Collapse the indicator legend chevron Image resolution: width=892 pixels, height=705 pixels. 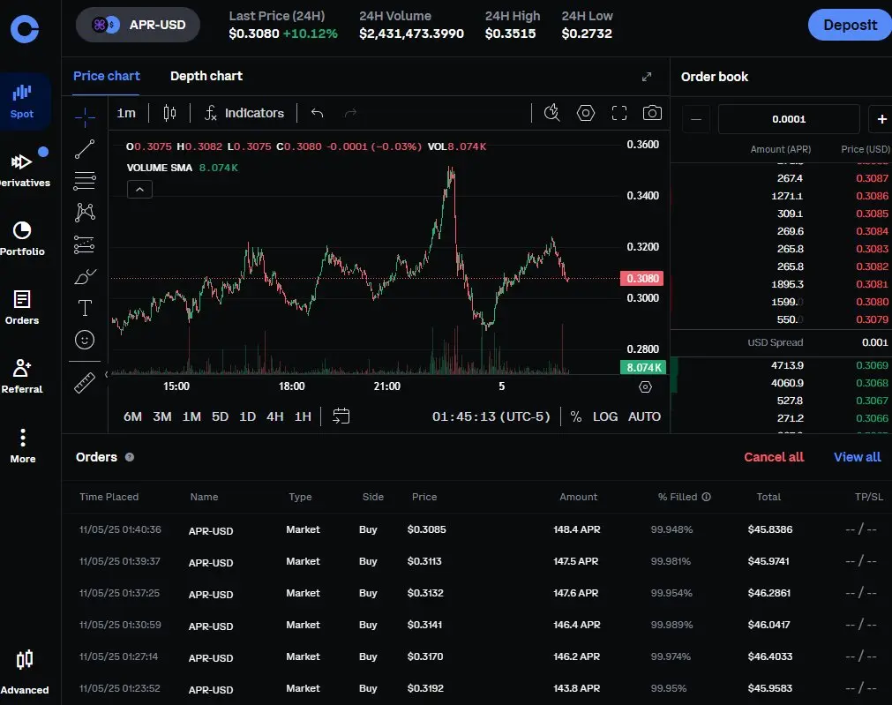click(139, 190)
